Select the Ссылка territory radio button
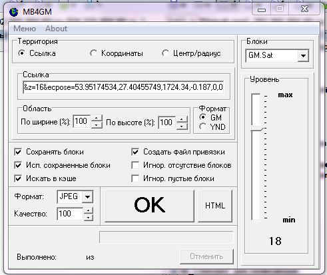 point(22,53)
